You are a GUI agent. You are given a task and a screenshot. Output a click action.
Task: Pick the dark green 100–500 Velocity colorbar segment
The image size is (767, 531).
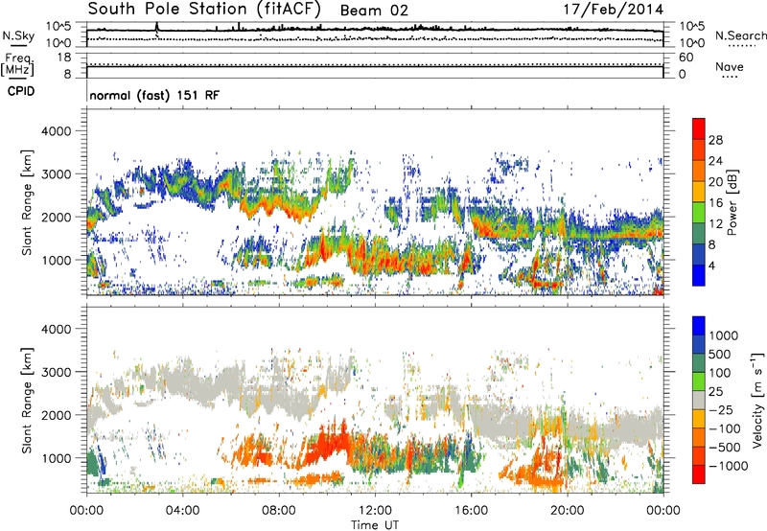point(699,363)
